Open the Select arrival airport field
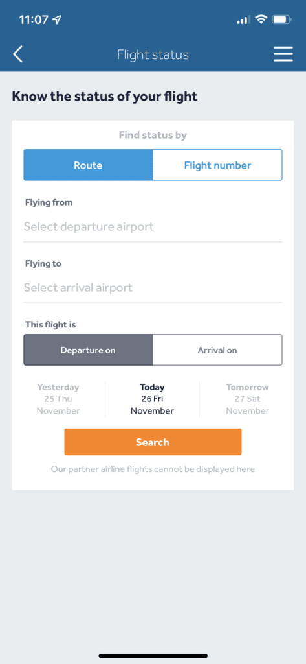 click(x=153, y=288)
